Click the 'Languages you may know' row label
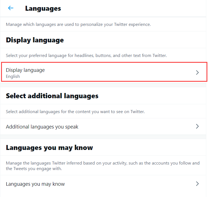Screen dimensions: 209x197 pyautogui.click(x=35, y=184)
